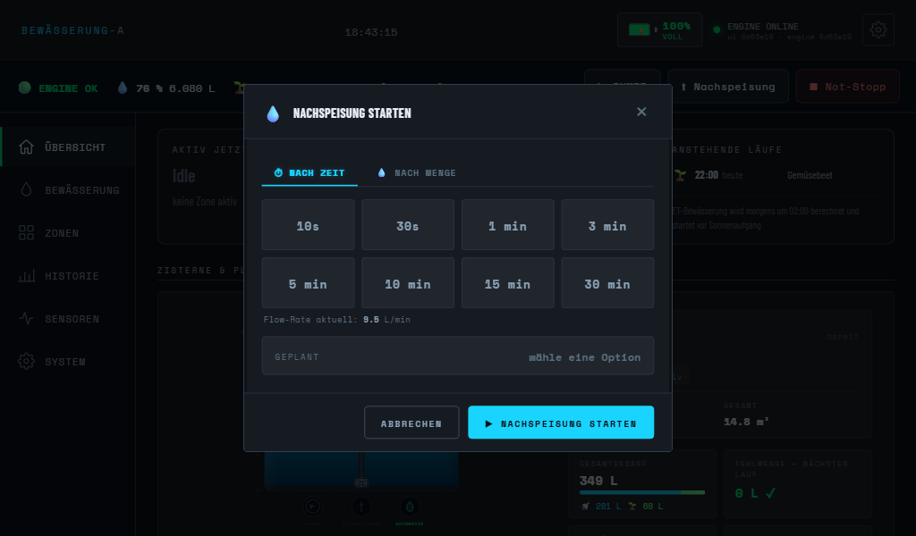Open Bewässerung drop icon in sidebar
Screen dimensions: 916x536
26,189
